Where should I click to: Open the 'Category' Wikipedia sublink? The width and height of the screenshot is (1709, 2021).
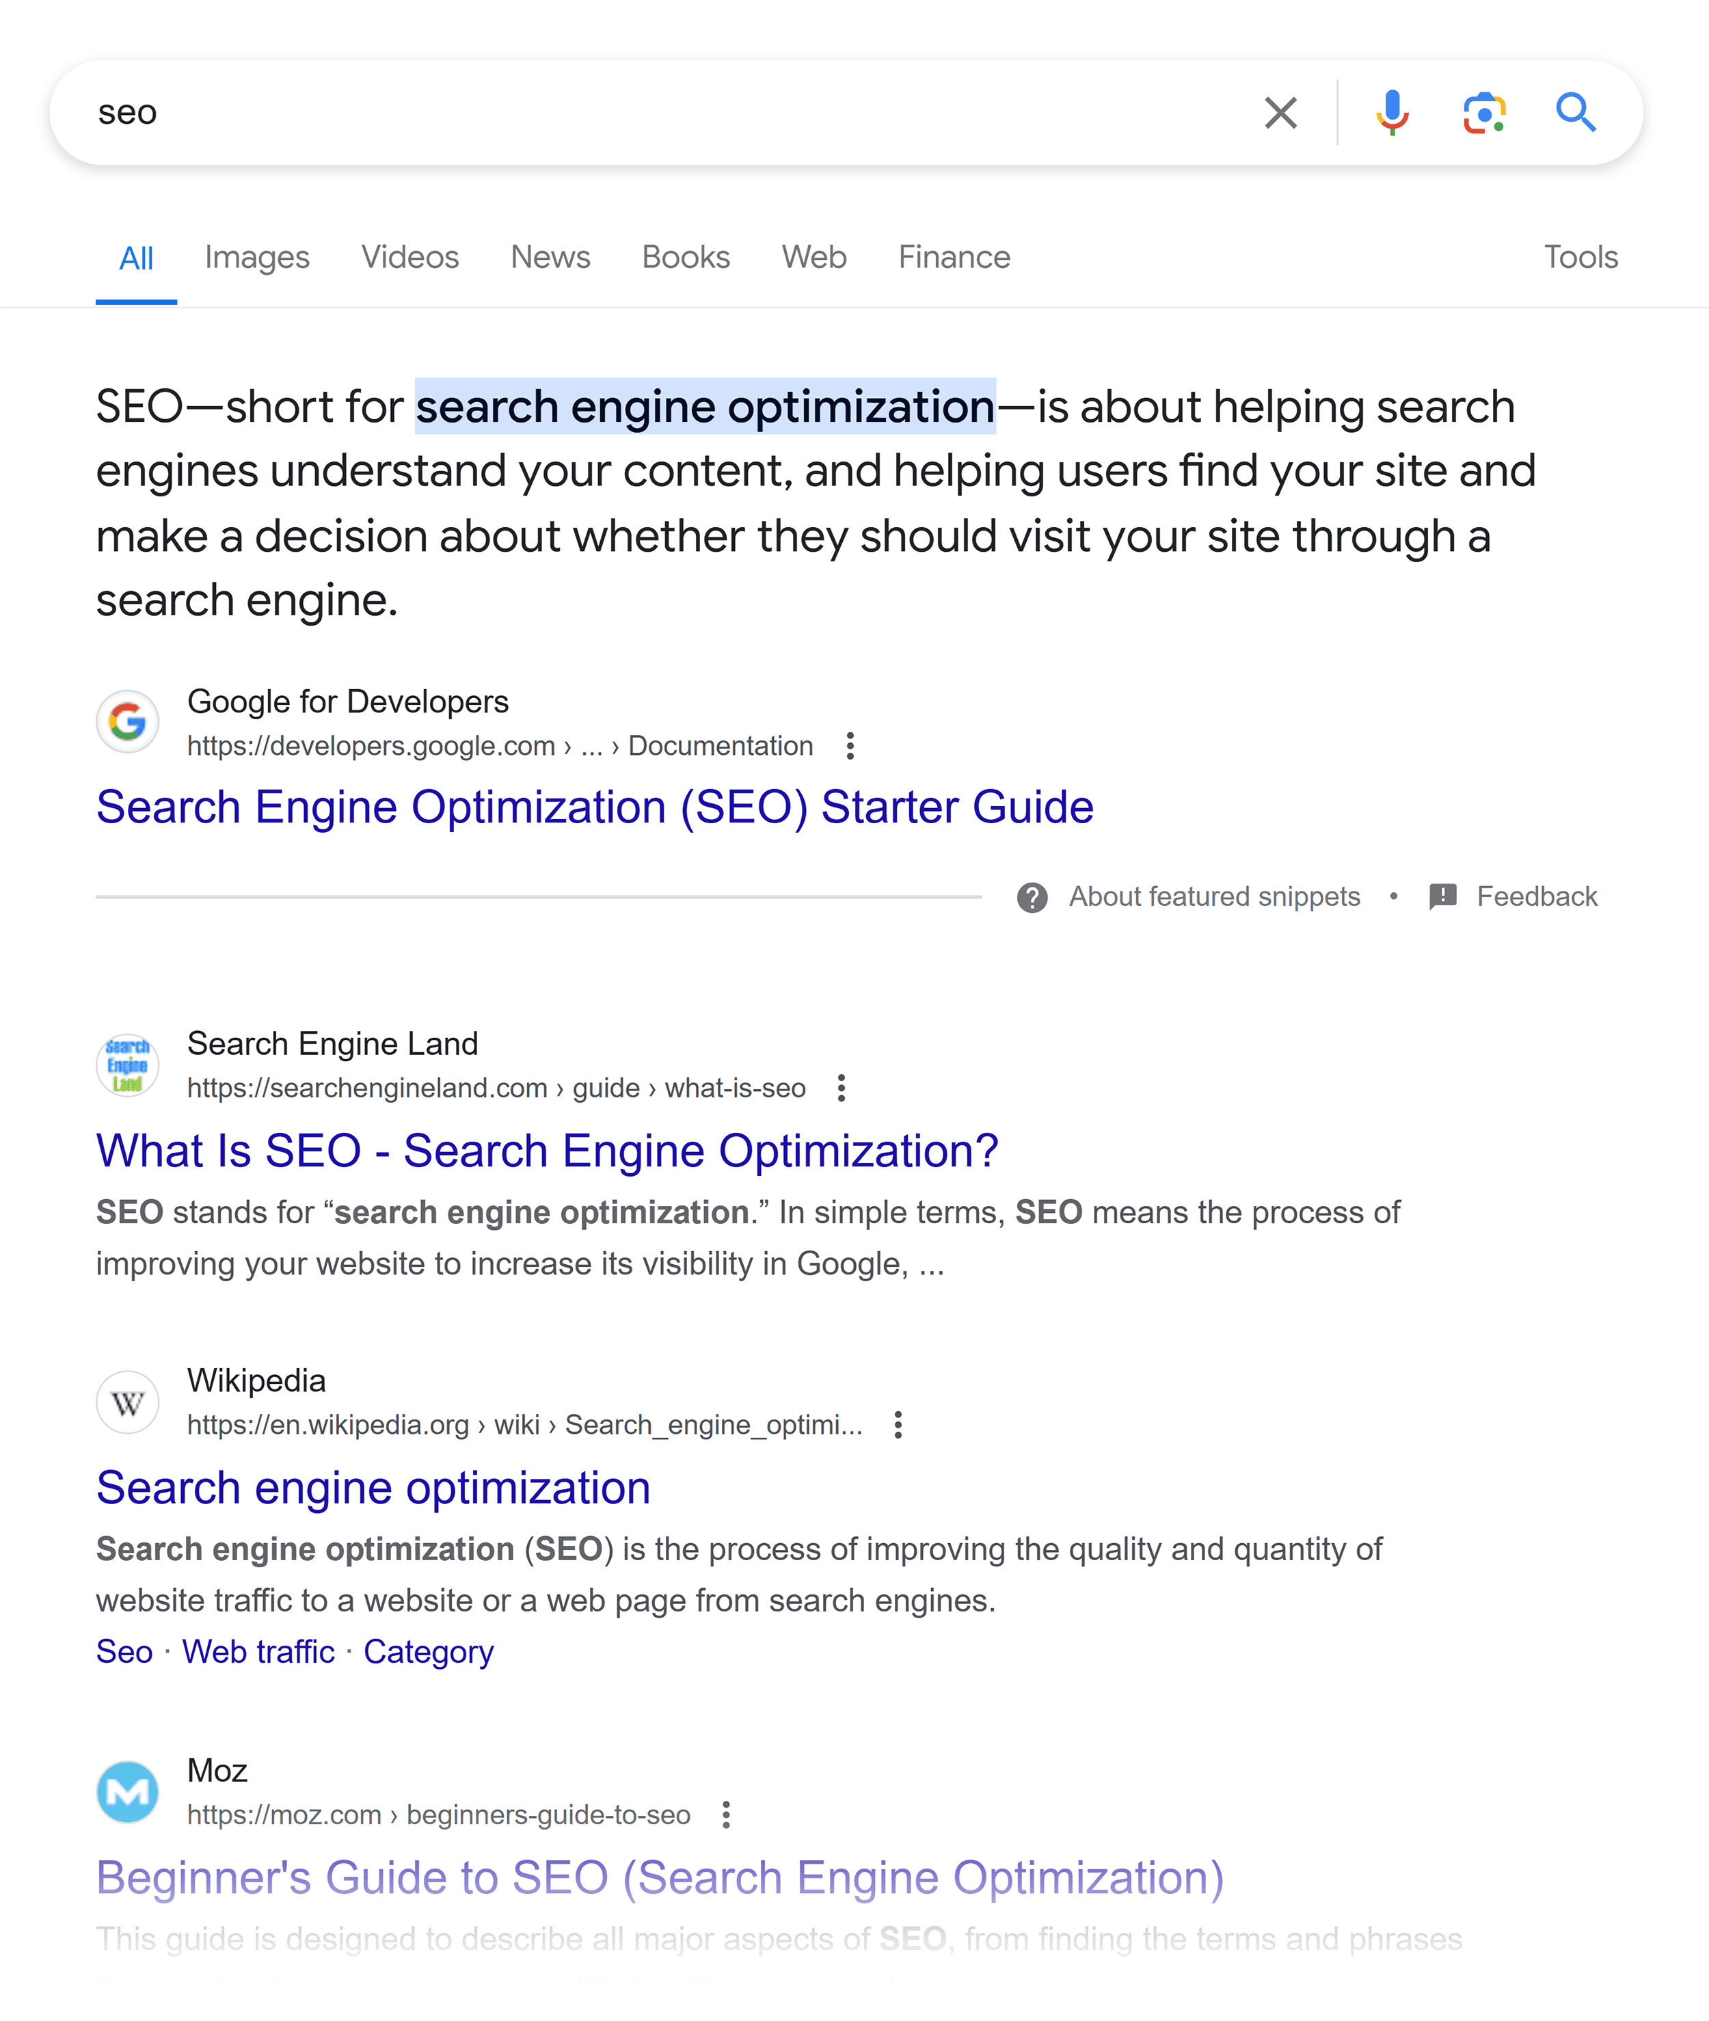[428, 1652]
